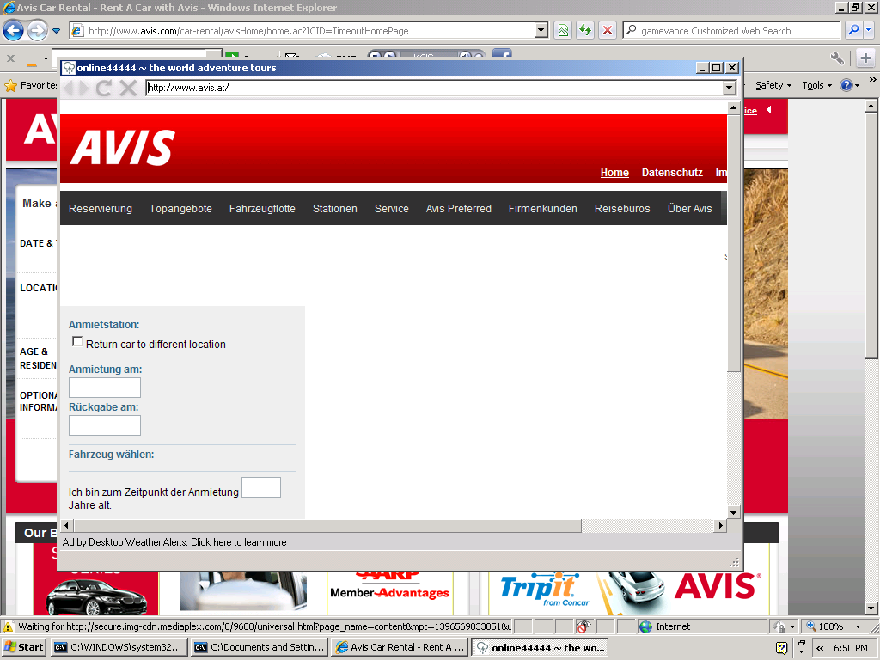Screen dimensions: 880x660
Task: Click the popup window's refresh icon
Action: [x=103, y=89]
